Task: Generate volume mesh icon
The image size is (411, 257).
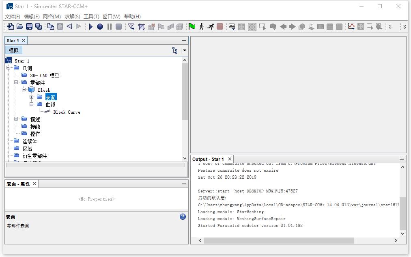Action: pyautogui.click(x=142, y=27)
